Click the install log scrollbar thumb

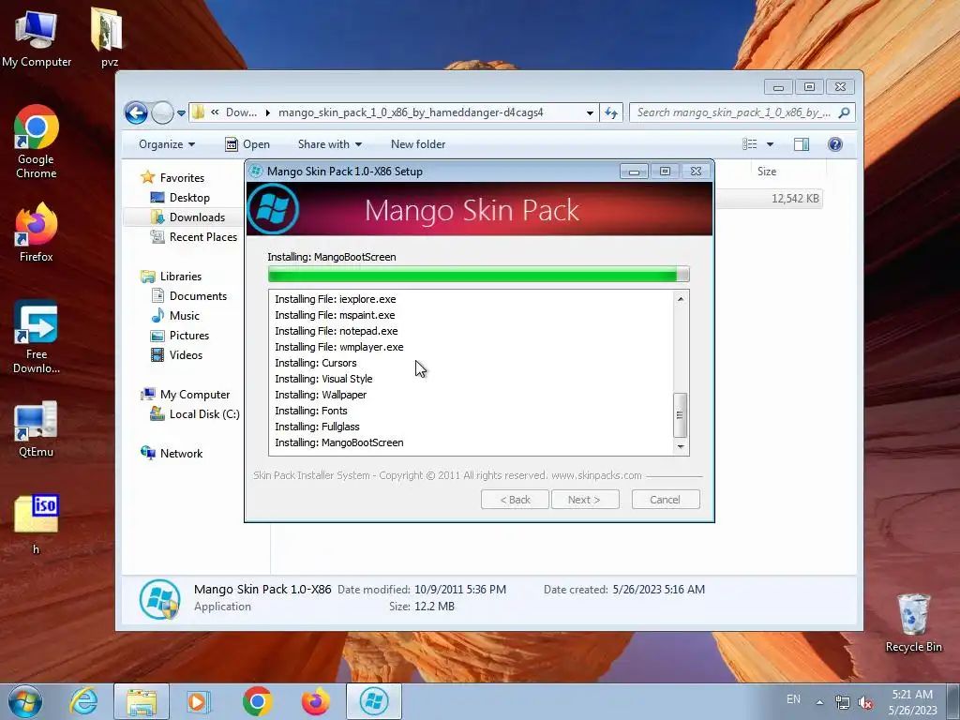point(680,415)
